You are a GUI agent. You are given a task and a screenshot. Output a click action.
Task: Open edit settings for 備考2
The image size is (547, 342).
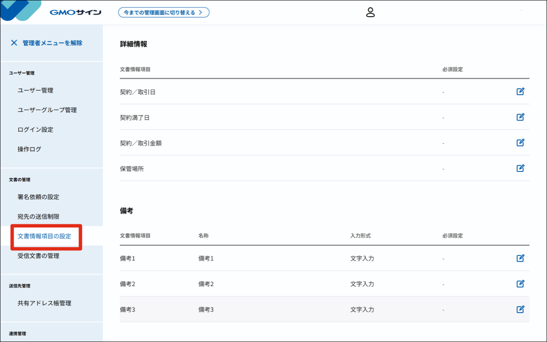521,283
